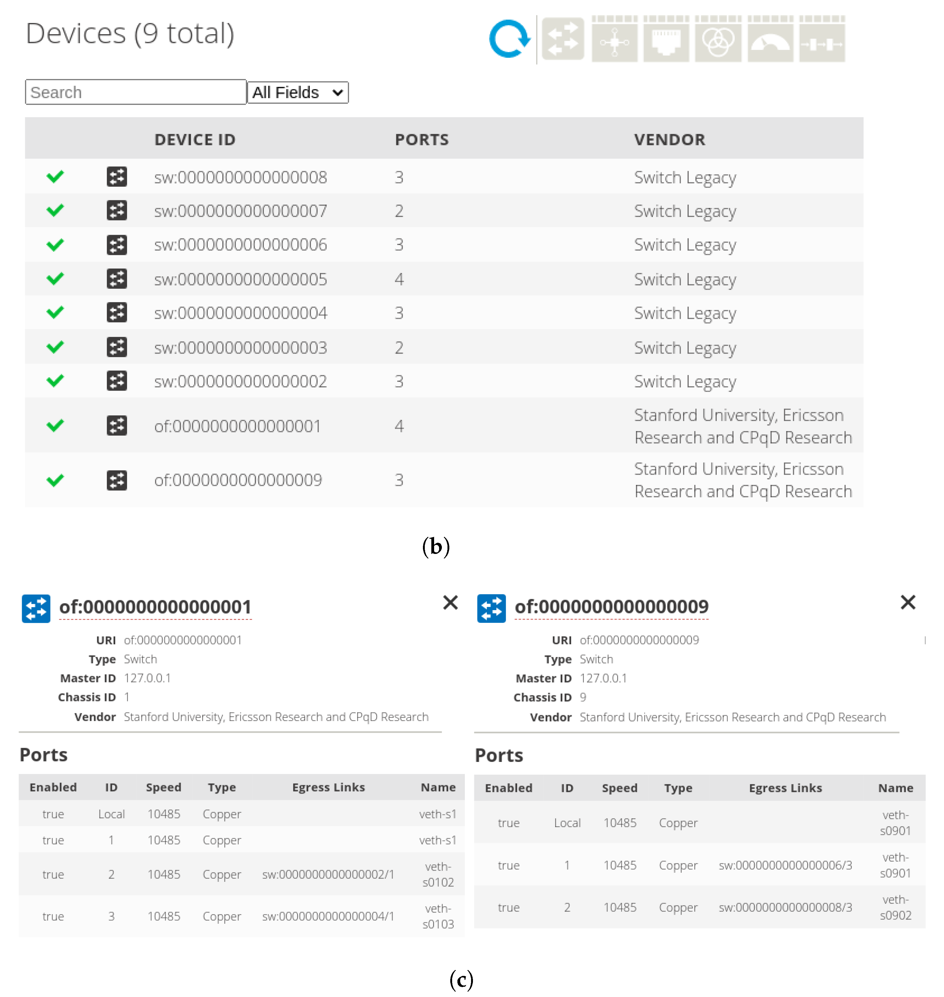Image resolution: width=944 pixels, height=997 pixels.
Task: Sort device list by PORTS header
Action: (x=422, y=139)
